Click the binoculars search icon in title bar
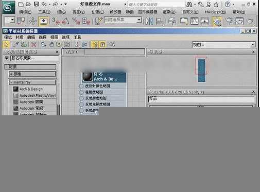This screenshot has height=192, width=260. pos(189,5)
